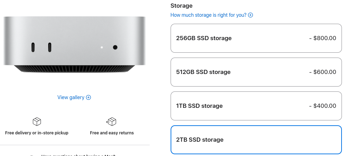The image size is (344, 156).
Task: Click the Storage section heading
Action: (181, 6)
